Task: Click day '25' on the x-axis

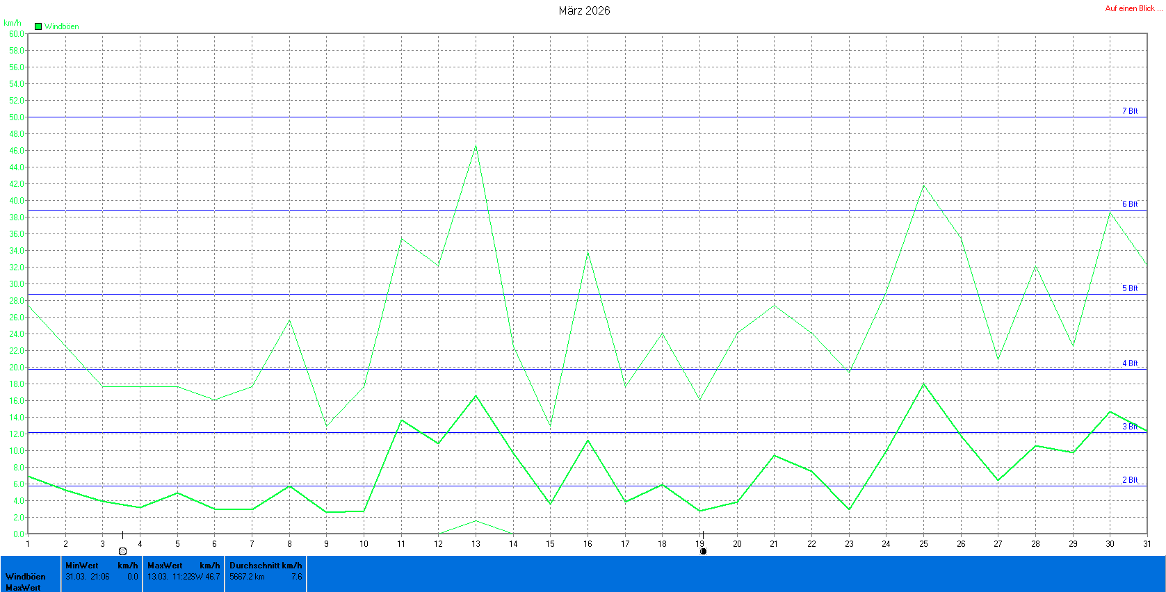Action: 923,544
